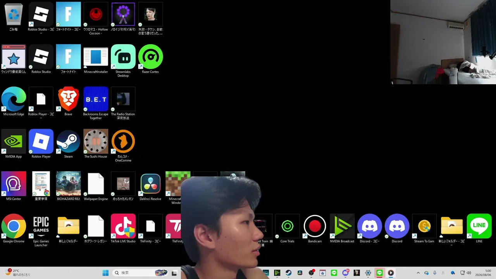Expand the hidden system tray icons chevron

coord(418,273)
